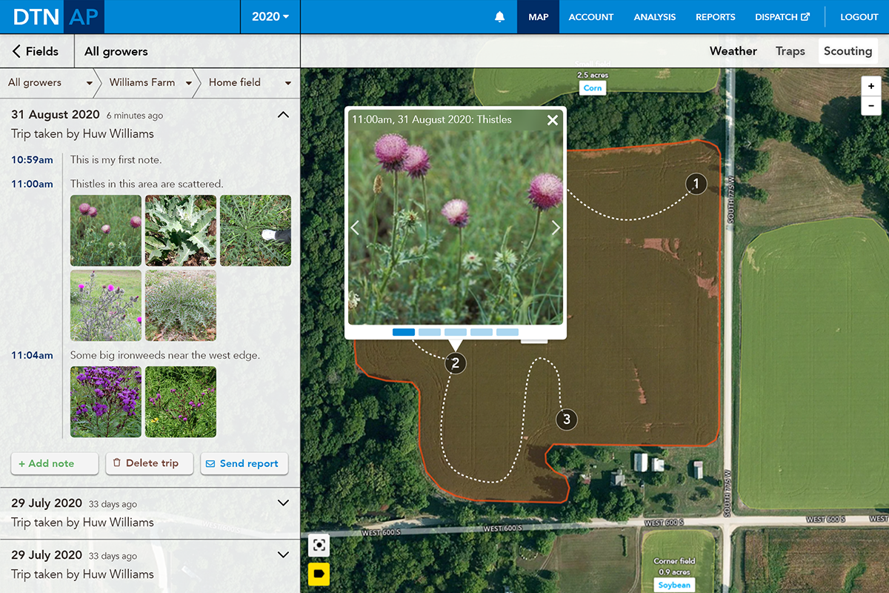Open the first thistle photo thumbnail
Screen dimensions: 889x593
[x=105, y=230]
